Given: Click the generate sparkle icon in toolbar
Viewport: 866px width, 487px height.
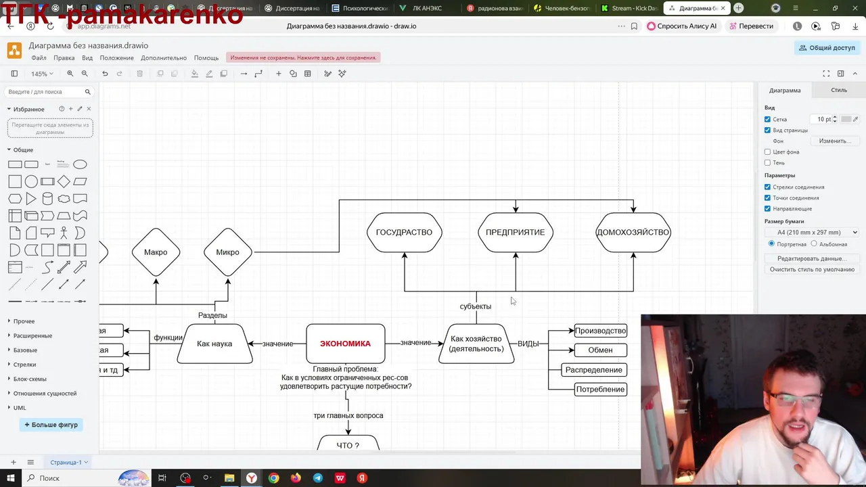Looking at the screenshot, I should pos(342,74).
